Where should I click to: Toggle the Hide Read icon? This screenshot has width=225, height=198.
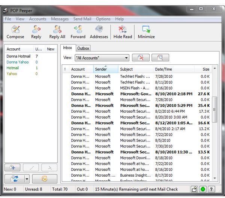tap(123, 32)
